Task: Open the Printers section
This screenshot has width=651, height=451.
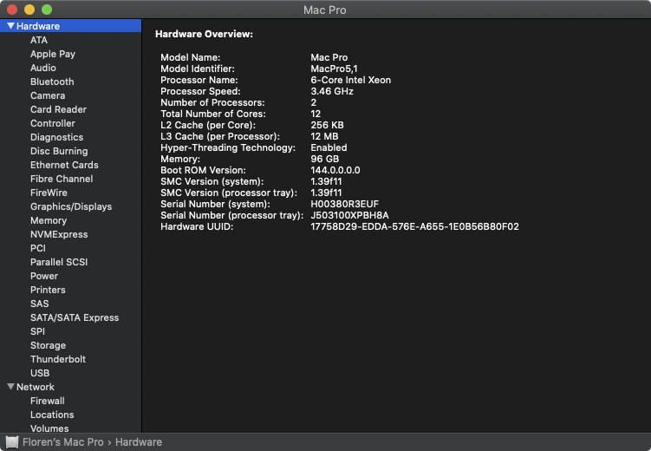Action: click(48, 290)
